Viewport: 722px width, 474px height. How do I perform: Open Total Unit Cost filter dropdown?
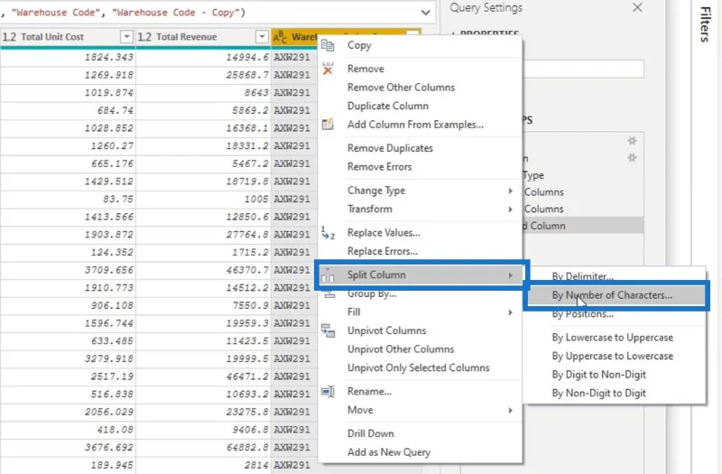click(126, 37)
